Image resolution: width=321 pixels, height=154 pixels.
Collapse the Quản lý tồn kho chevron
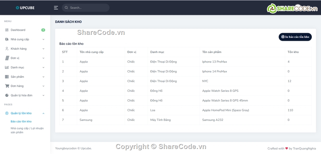click(43, 113)
